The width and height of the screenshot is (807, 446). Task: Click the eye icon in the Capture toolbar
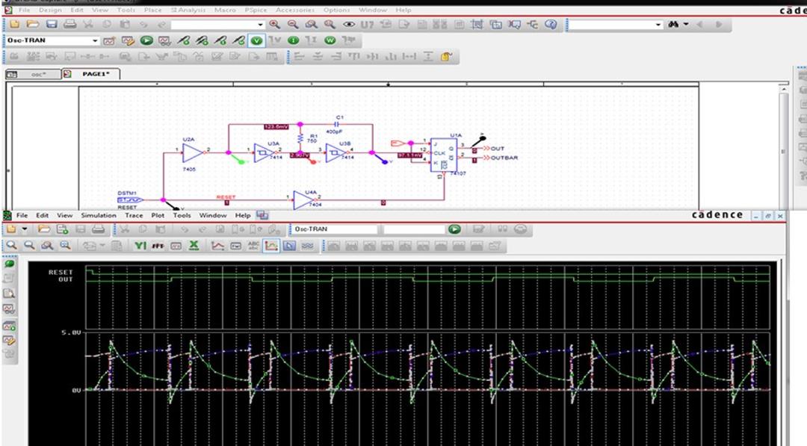click(349, 24)
